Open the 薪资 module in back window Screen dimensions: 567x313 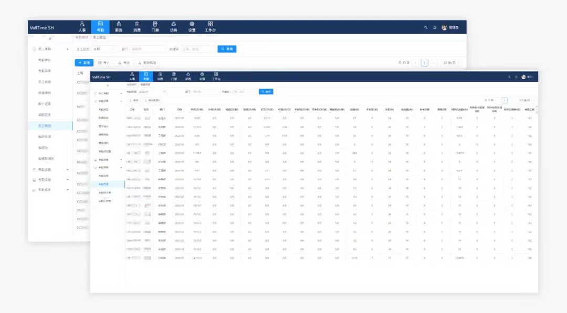click(119, 27)
